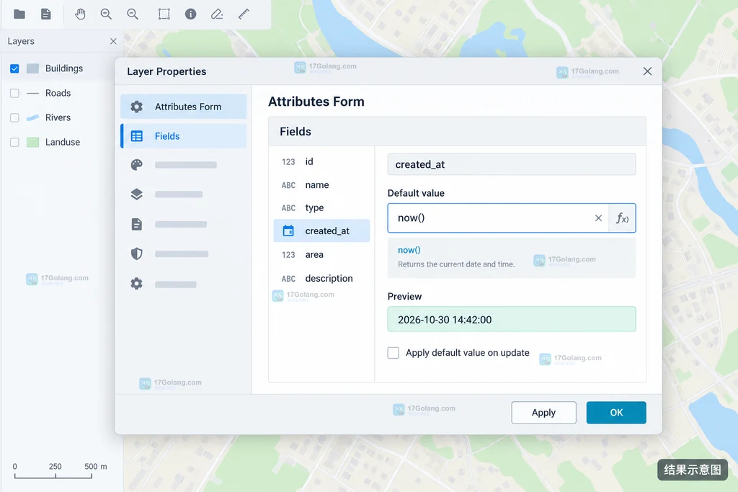
Task: Select the edit pencil tool
Action: click(x=217, y=14)
